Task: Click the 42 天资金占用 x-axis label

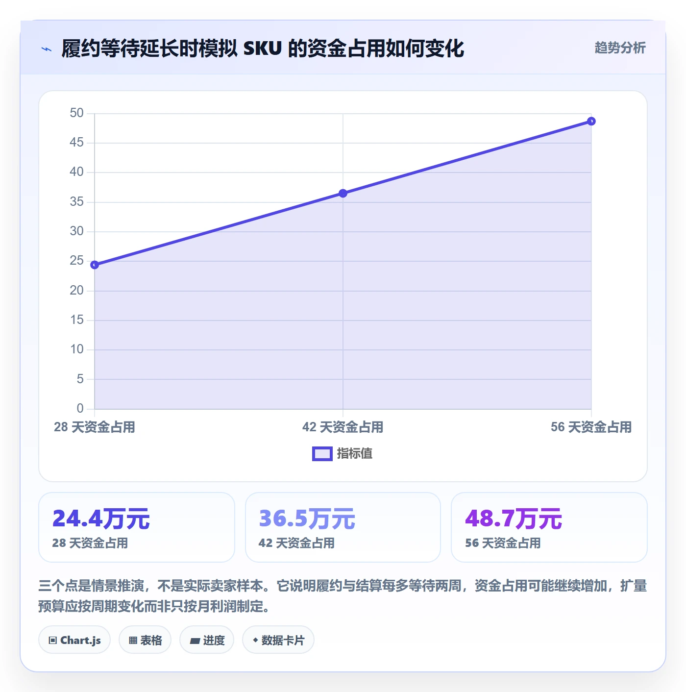Action: coord(343,427)
